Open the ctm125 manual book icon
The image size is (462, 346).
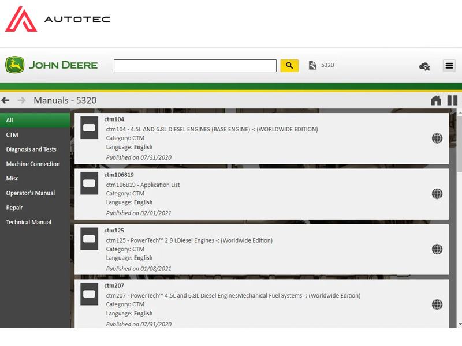(90, 239)
